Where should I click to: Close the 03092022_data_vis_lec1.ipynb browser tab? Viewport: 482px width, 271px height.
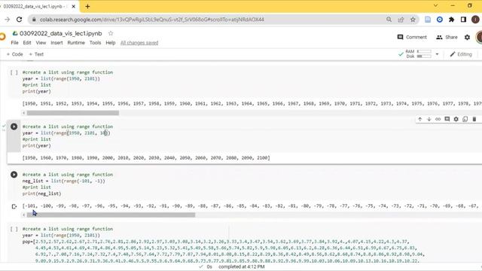point(74,6)
